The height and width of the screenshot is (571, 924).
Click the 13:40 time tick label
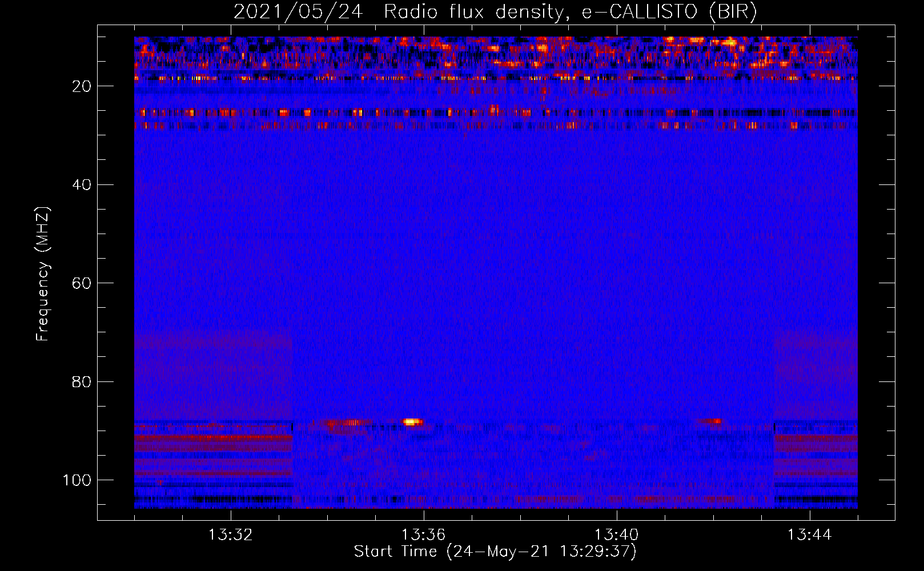(617, 535)
